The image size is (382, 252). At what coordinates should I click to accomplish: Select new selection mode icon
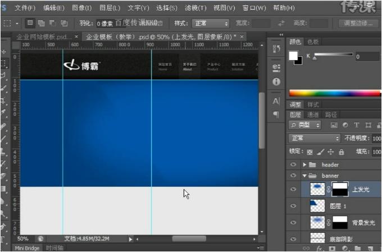(30, 23)
